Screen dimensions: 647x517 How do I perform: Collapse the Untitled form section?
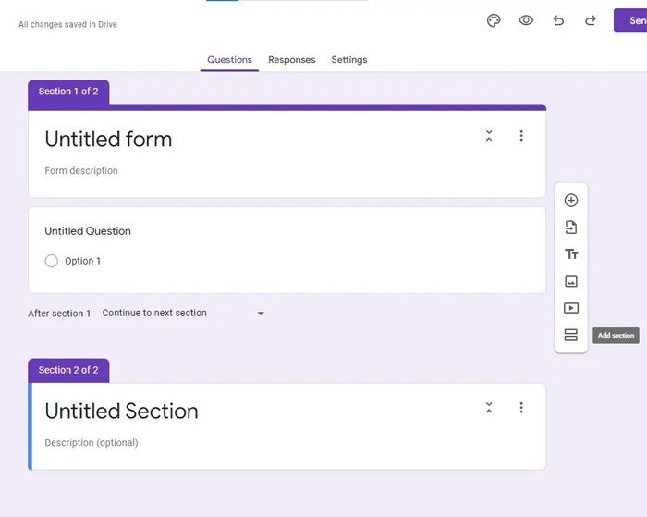(489, 136)
